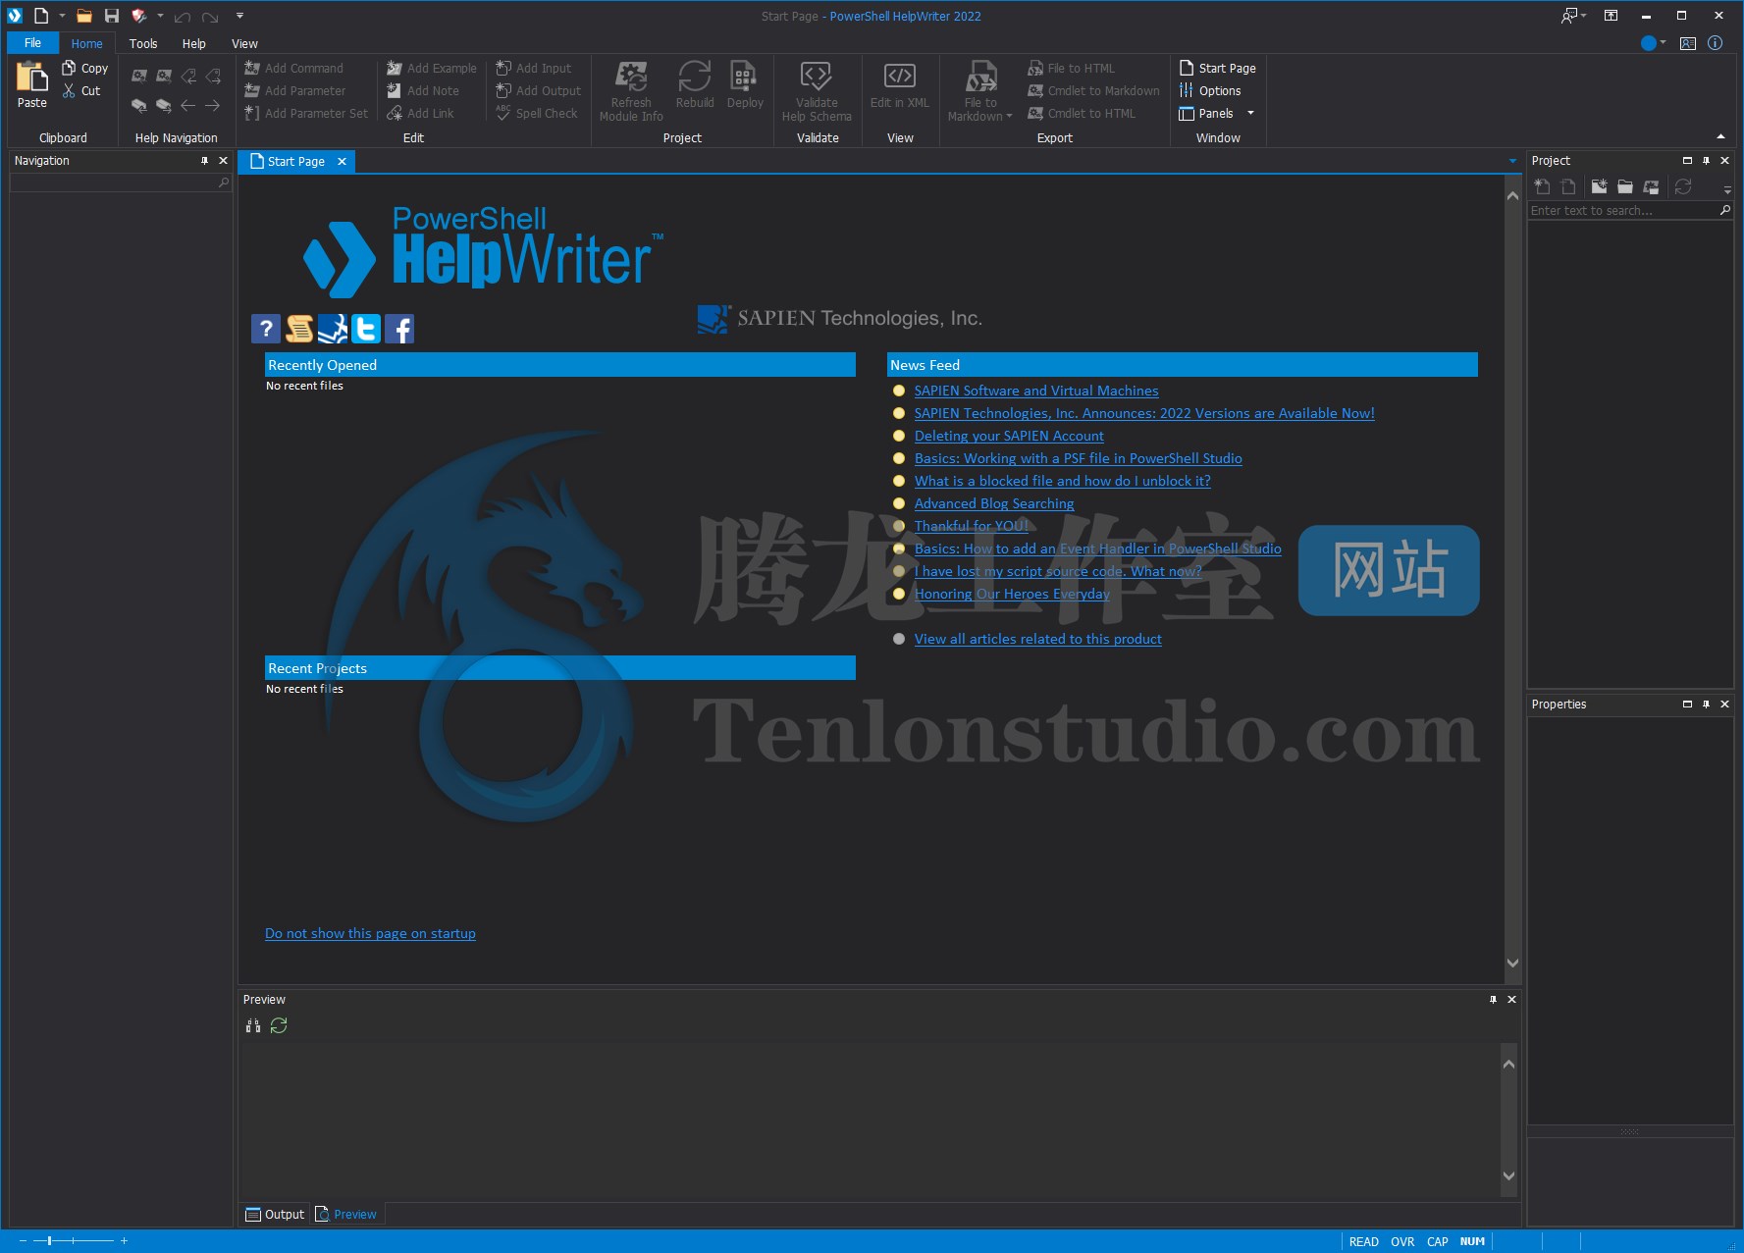Switch to the Help ribbon tab

pos(194,43)
